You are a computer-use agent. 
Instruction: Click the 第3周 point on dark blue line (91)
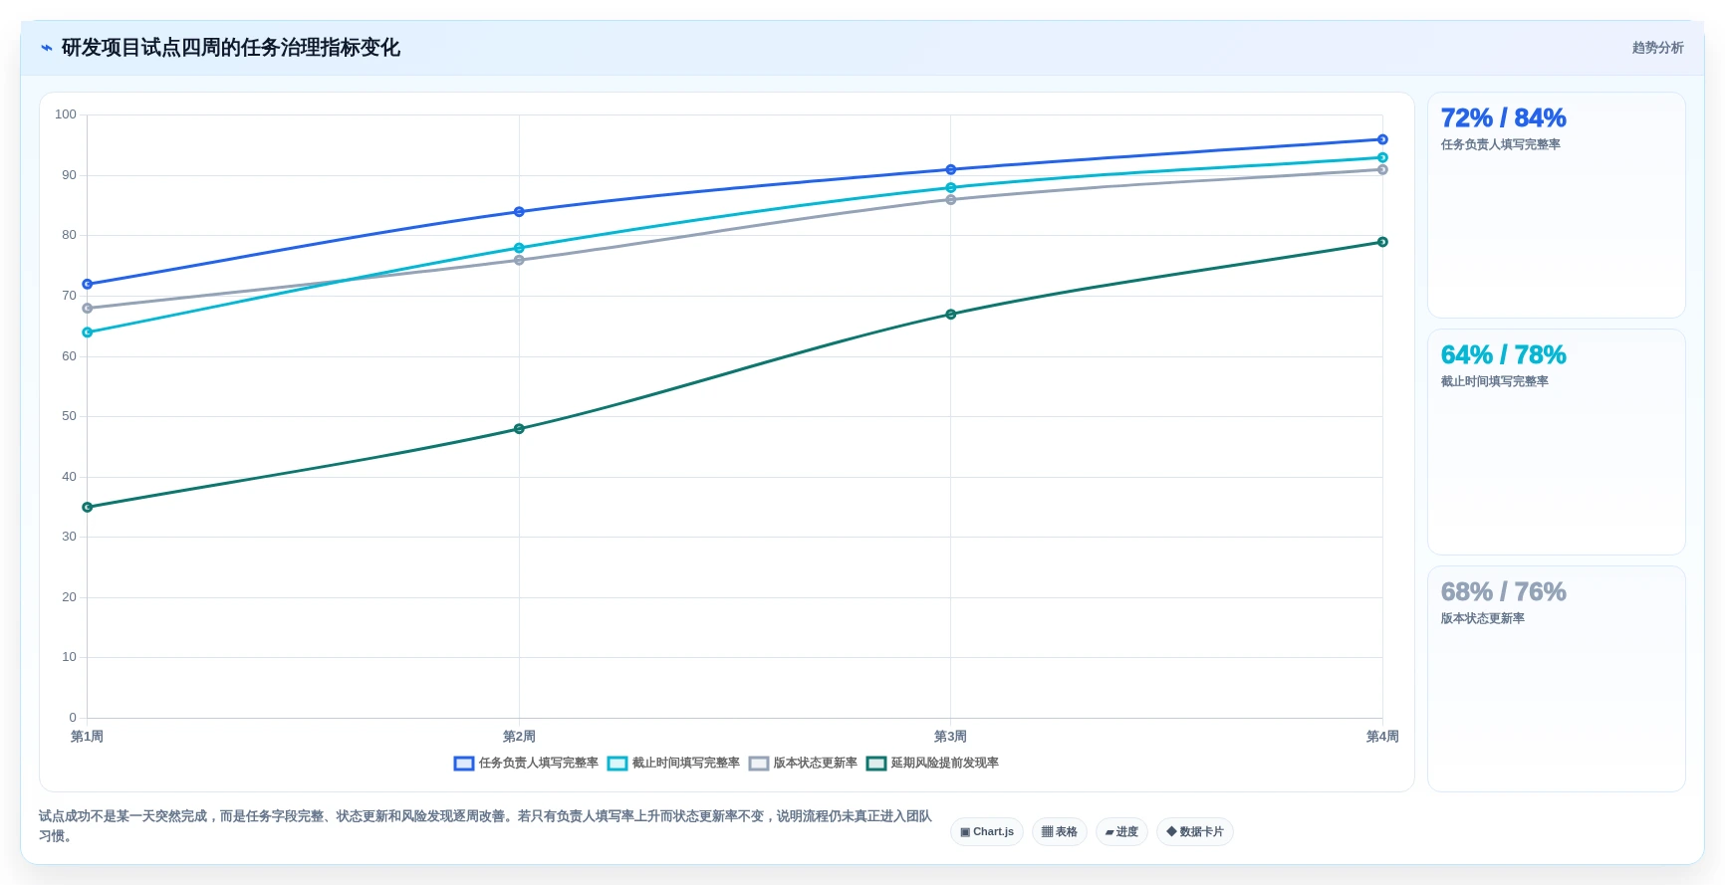point(950,170)
